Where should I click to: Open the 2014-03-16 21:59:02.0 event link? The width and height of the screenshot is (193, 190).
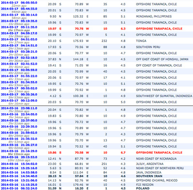coord(19,133)
